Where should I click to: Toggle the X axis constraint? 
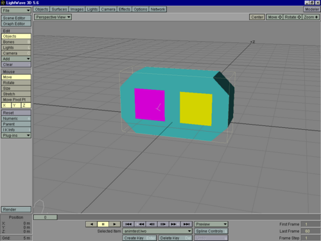[x=6, y=105]
